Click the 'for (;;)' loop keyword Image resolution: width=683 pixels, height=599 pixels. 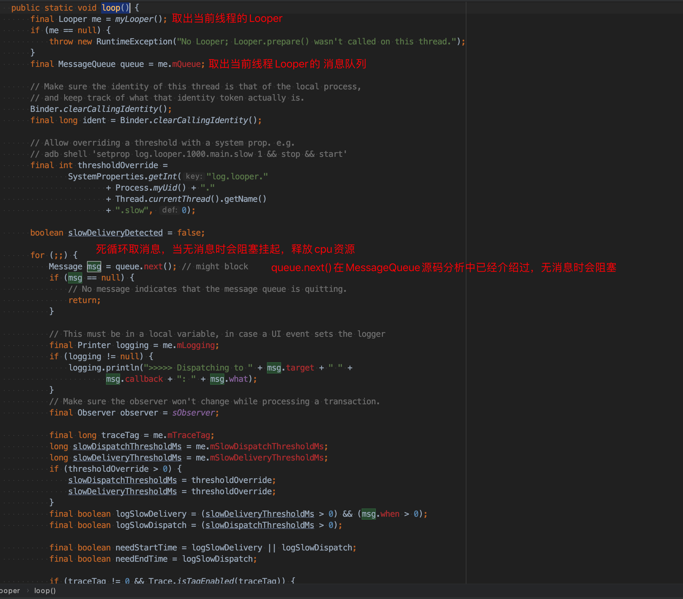point(37,255)
